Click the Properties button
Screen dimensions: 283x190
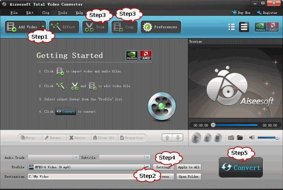[131, 138]
